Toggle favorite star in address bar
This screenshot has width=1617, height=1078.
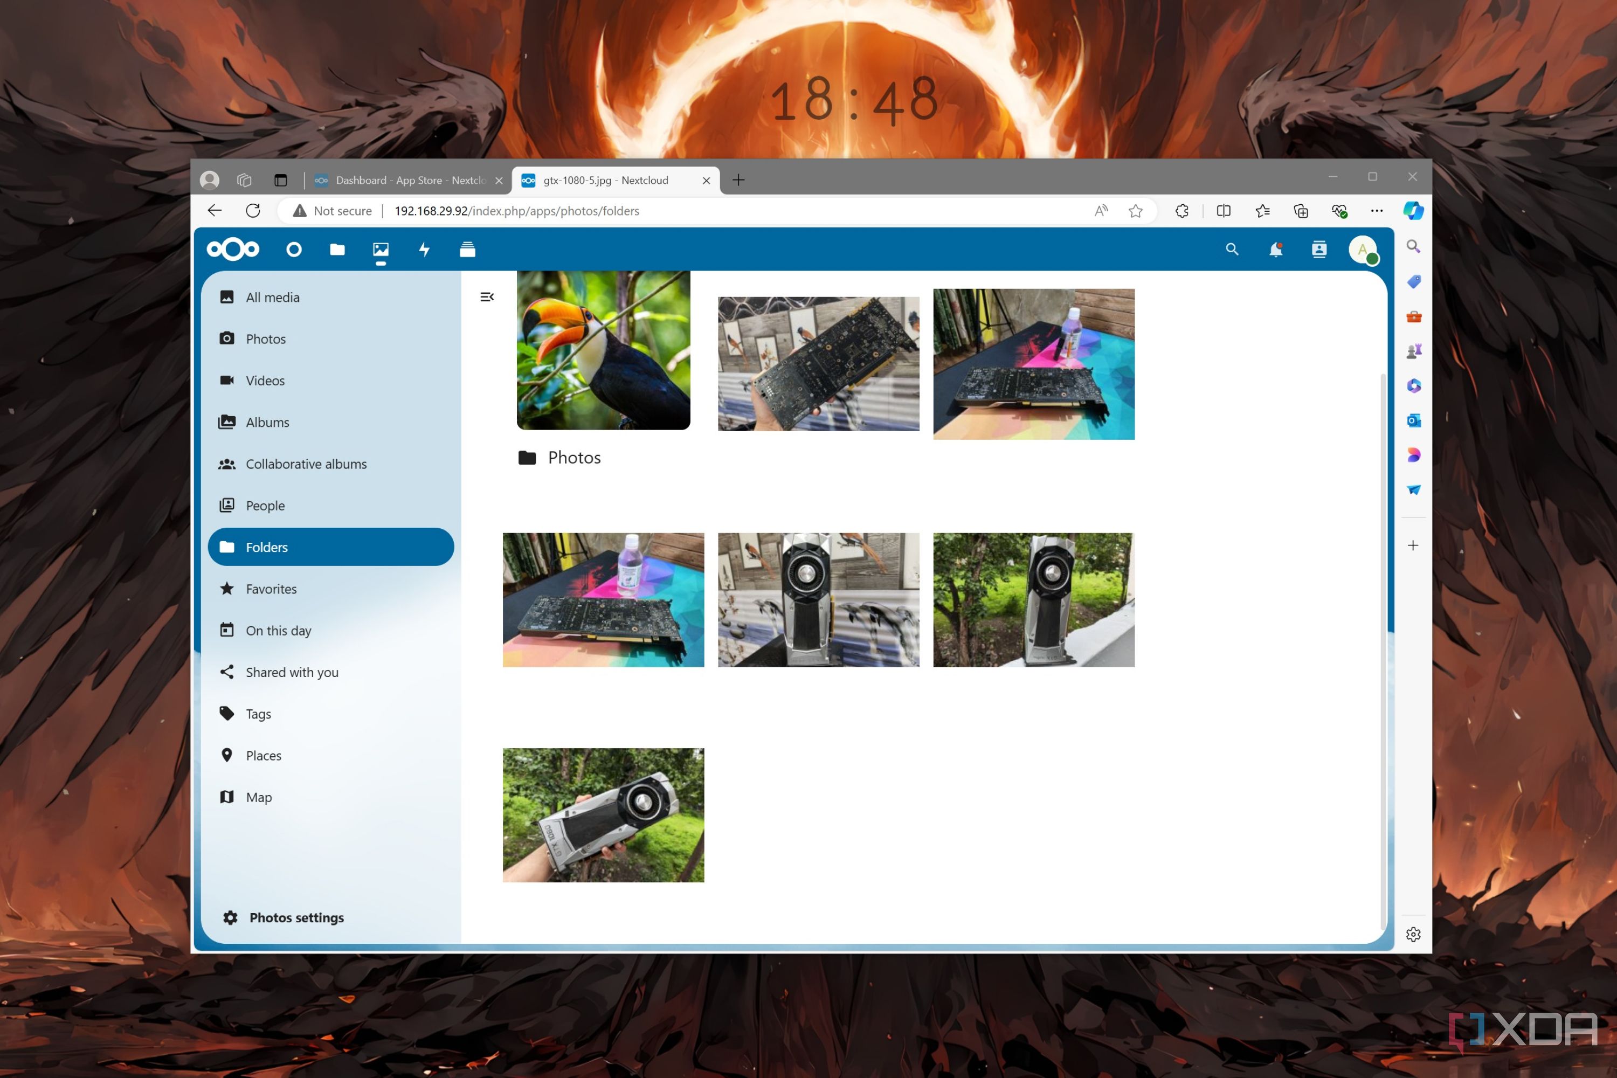[1136, 211]
